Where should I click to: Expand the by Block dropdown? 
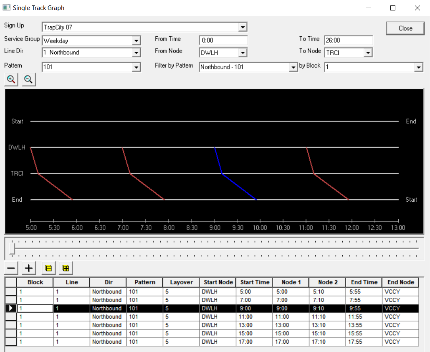pyautogui.click(x=419, y=67)
